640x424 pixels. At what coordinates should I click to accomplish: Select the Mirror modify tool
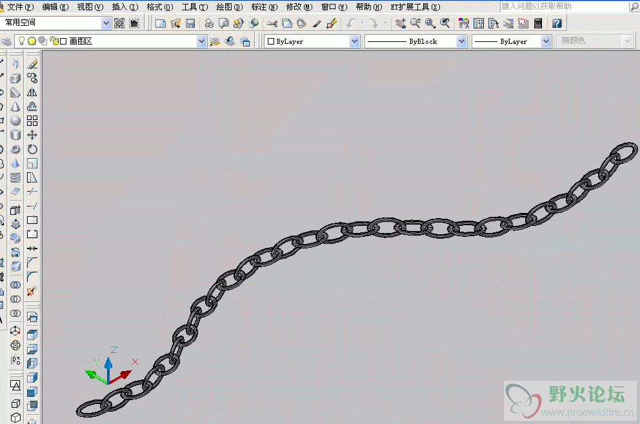click(32, 92)
